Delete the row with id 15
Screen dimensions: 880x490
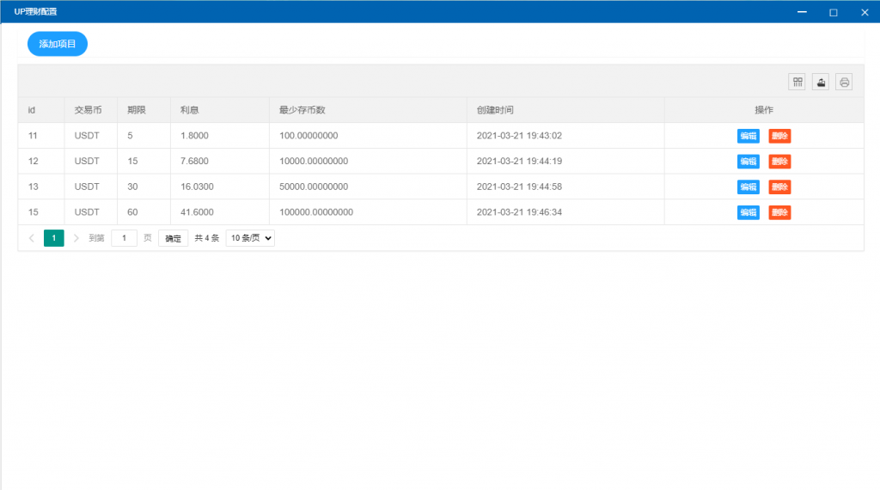[779, 212]
